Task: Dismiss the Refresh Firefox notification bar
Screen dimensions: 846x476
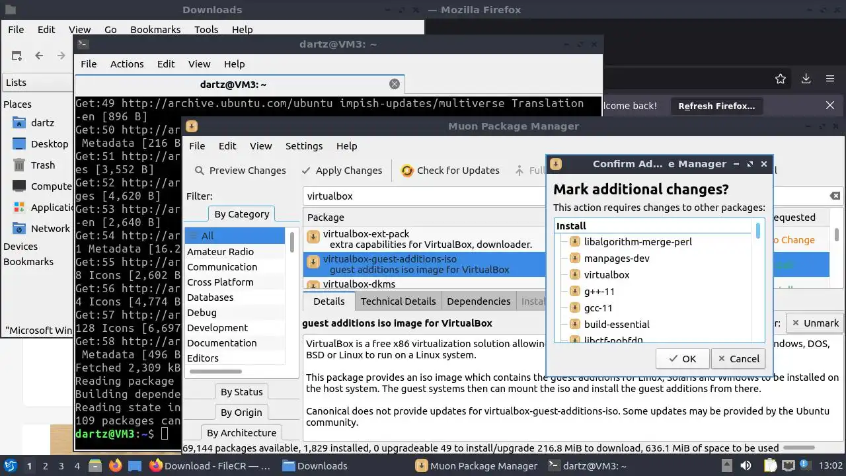Action: click(x=830, y=106)
